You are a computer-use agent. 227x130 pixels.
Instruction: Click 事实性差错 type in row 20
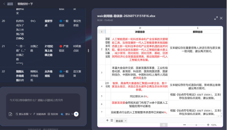pos(77,23)
